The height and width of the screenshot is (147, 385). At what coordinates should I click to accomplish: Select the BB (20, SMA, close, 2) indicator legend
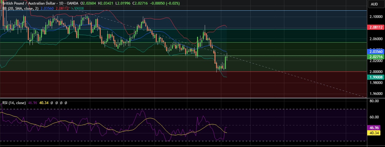[x=20, y=9]
